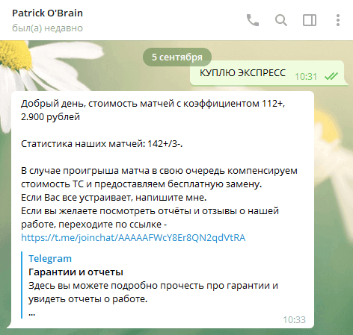Open Patrick O'Brain profile from header name
353x335 pixels.
click(47, 13)
